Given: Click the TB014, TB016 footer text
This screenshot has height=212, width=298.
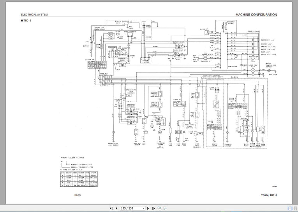Looking at the screenshot, I should 269,195.
